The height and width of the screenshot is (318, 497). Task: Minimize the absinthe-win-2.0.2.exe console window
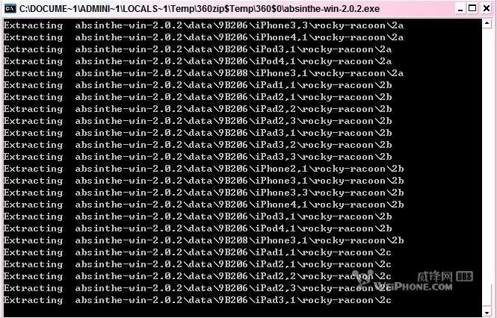click(x=460, y=8)
